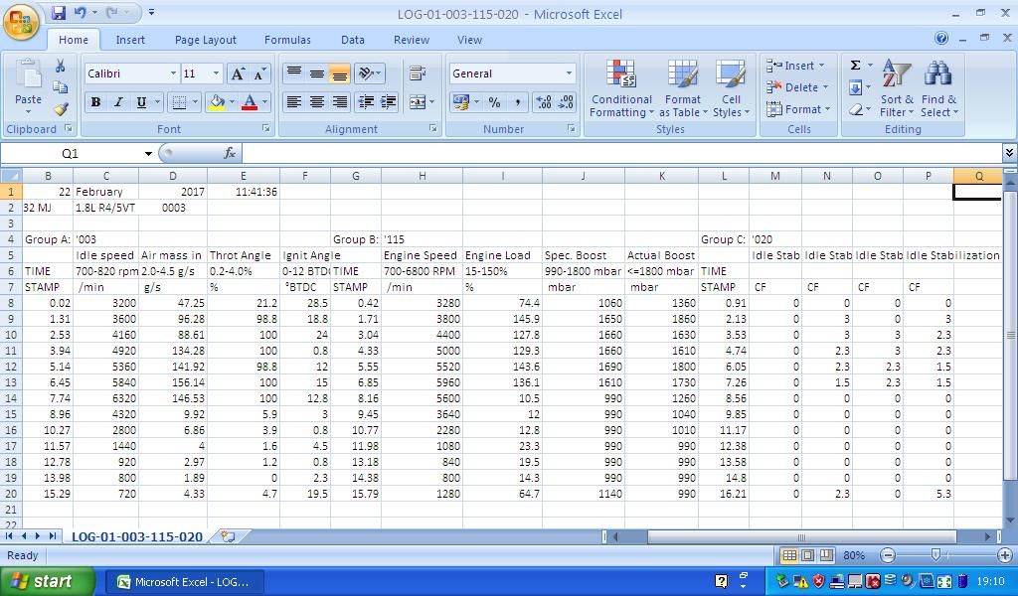Click the Format Painter brush icon
Image resolution: width=1018 pixels, height=596 pixels.
tap(61, 109)
